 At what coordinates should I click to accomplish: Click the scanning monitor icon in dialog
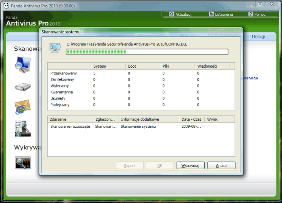[55, 48]
